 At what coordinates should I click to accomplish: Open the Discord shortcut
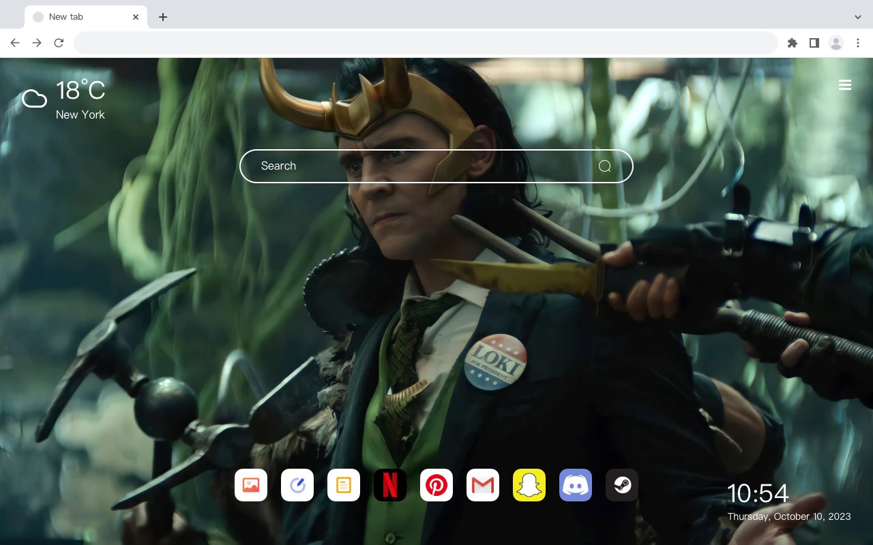[576, 485]
